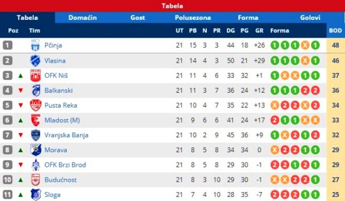Switch to the Domaćin tab
Image resolution: width=345 pixels, height=201 pixels.
pos(83,18)
